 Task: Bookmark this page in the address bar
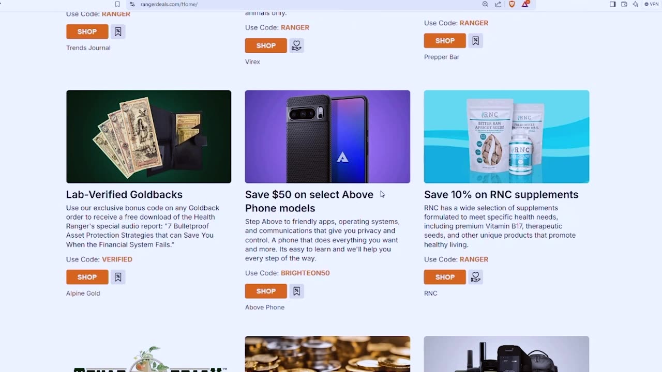coord(117,4)
